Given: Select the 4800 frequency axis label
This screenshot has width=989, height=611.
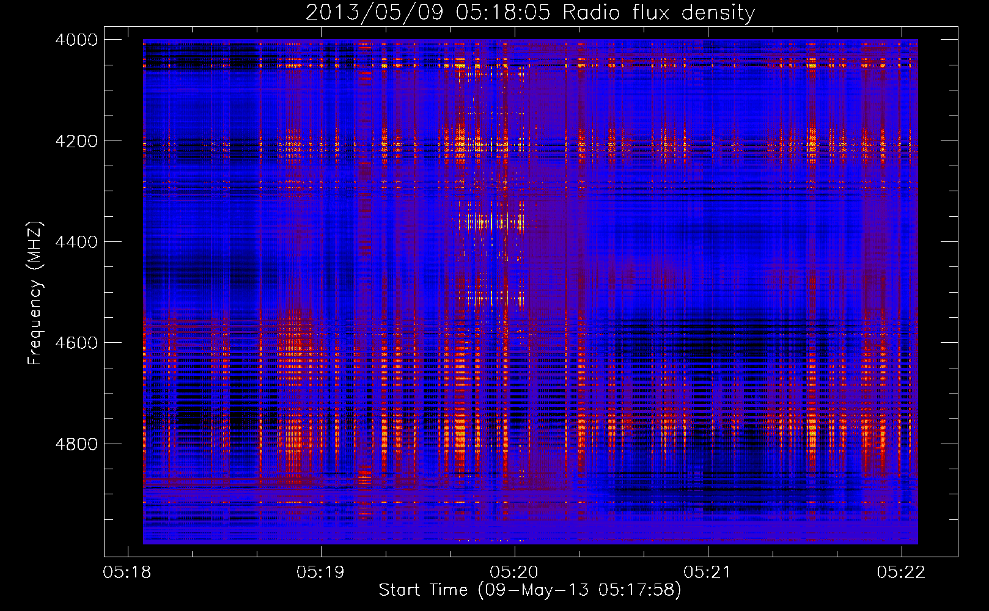Looking at the screenshot, I should pyautogui.click(x=76, y=444).
